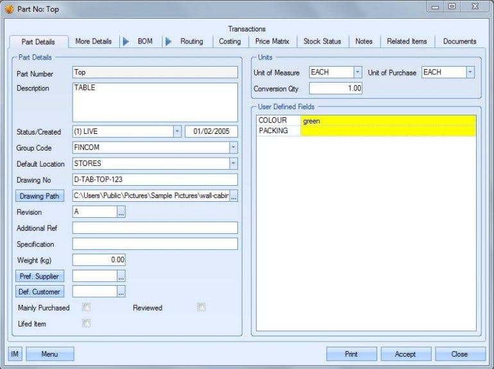This screenshot has width=494, height=369.
Task: Open the Price Matrix tab
Action: tap(272, 42)
